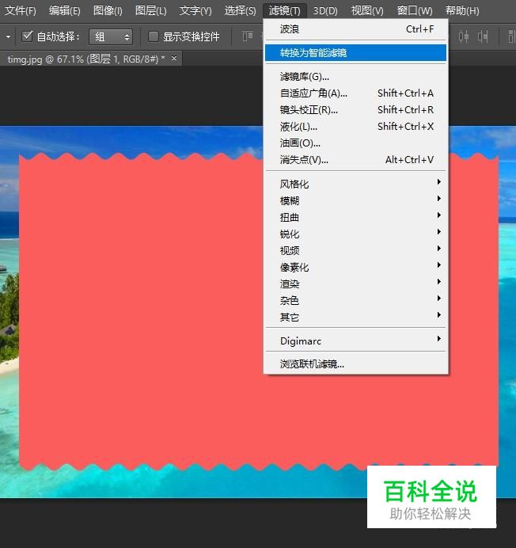
Task: Expand the 视频 submenu
Action: point(356,250)
